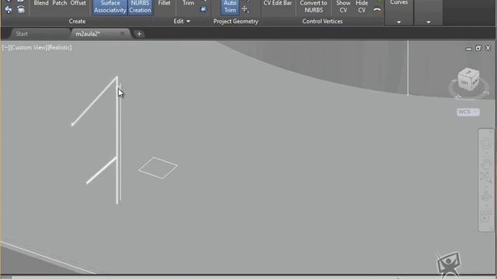
Task: Click Hide CV button
Action: point(362,7)
